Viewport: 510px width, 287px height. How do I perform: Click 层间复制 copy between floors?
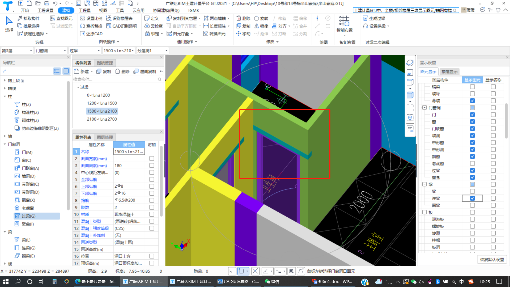(145, 71)
